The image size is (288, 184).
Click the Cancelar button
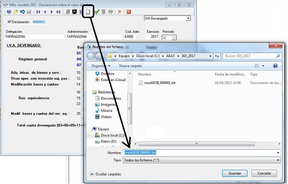coord(264,173)
